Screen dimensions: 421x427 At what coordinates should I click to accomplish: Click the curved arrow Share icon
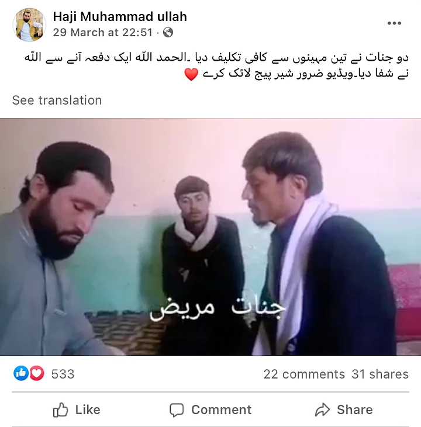point(323,410)
